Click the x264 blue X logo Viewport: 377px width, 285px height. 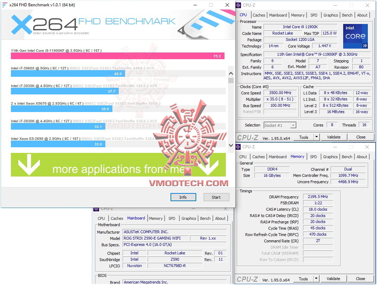click(21, 24)
